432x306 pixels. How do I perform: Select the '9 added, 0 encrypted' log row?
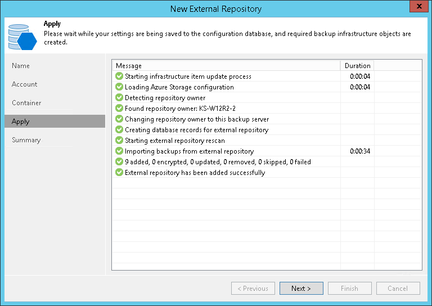point(218,162)
